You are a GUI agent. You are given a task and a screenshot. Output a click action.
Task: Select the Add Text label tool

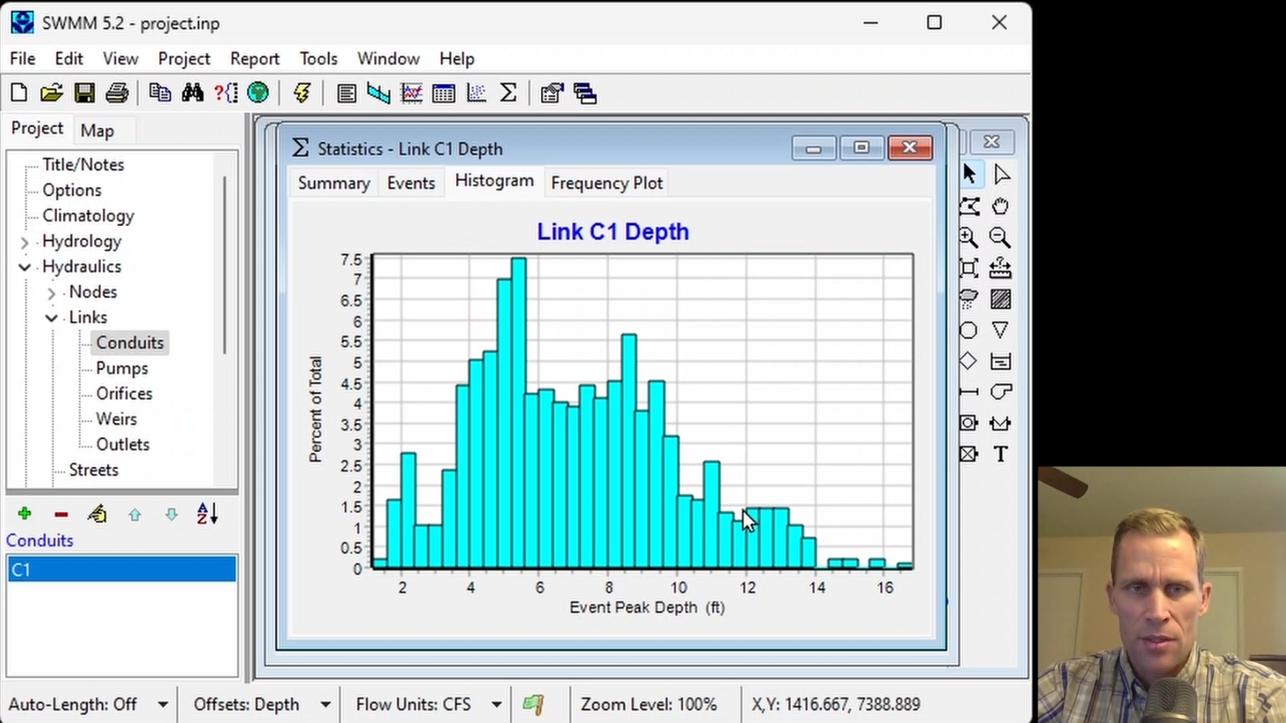[1000, 453]
